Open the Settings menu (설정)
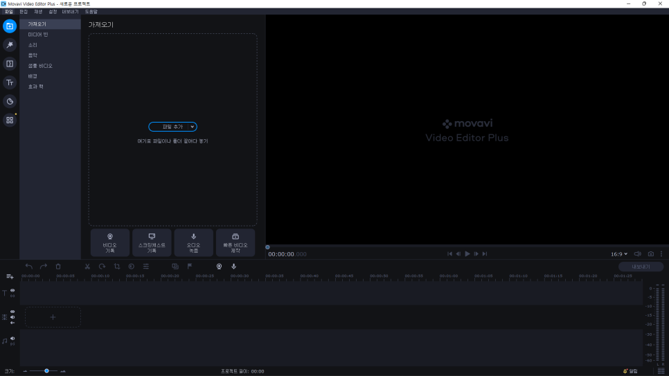The height and width of the screenshot is (376, 669). point(53,12)
